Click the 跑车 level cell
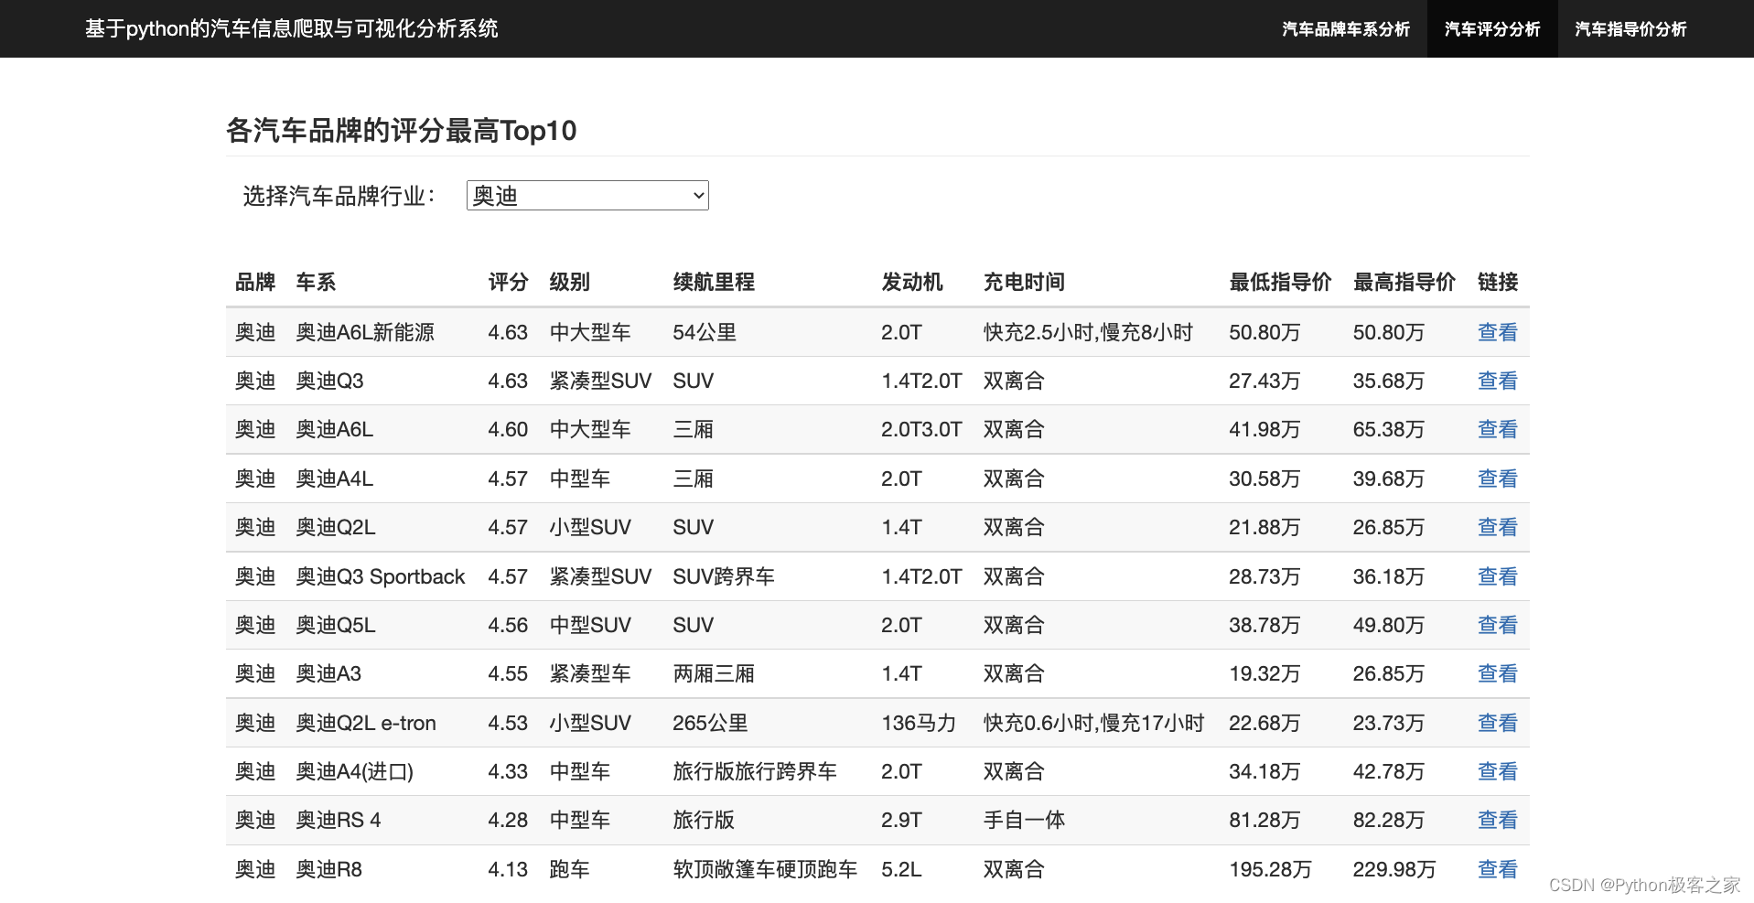 coord(569,869)
